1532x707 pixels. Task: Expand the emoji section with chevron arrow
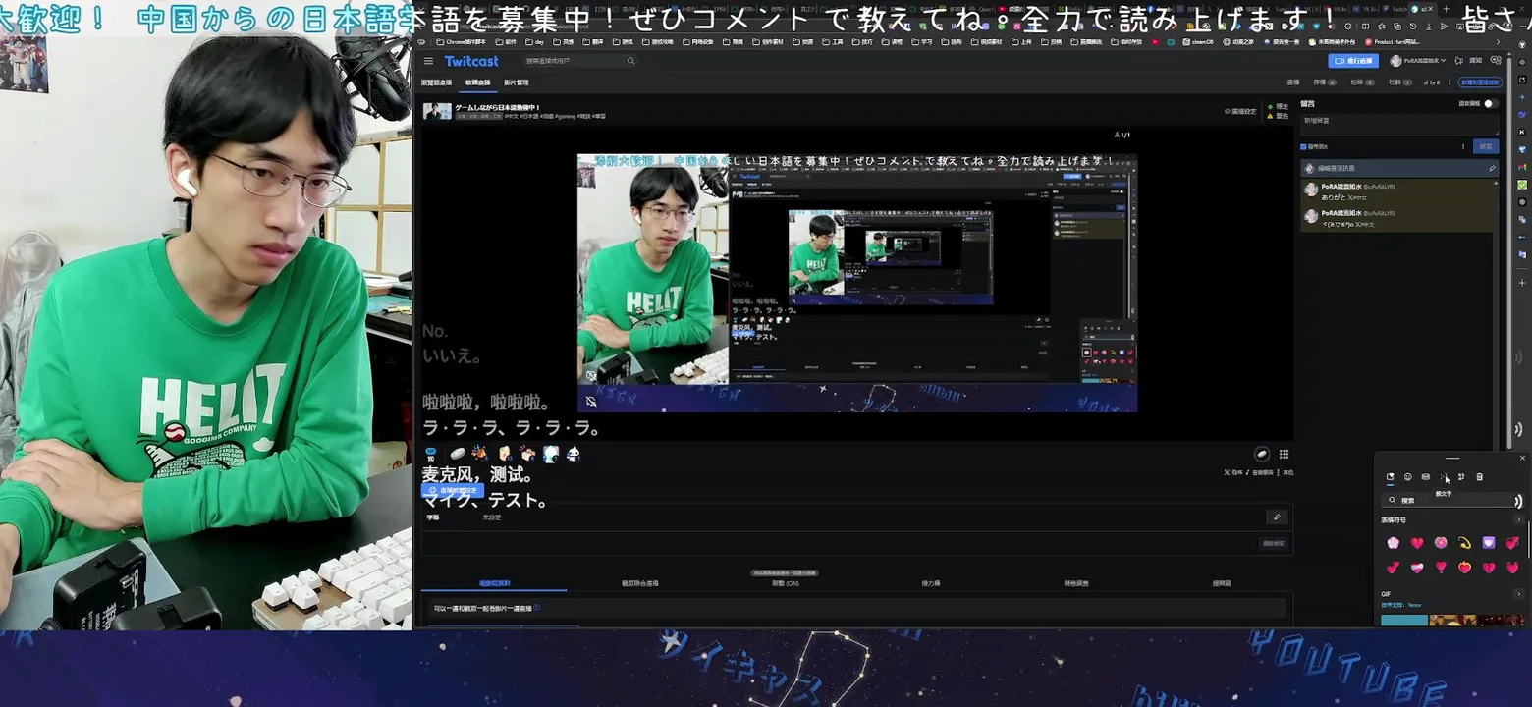point(1518,520)
